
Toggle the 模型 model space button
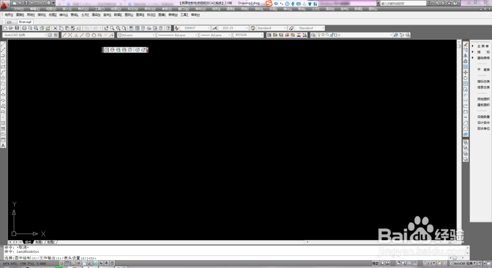[375, 263]
